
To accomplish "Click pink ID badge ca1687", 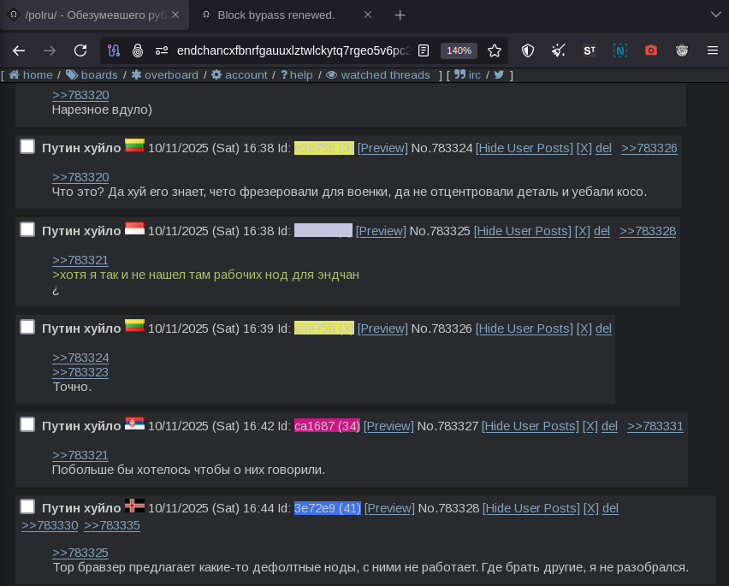I will (327, 426).
